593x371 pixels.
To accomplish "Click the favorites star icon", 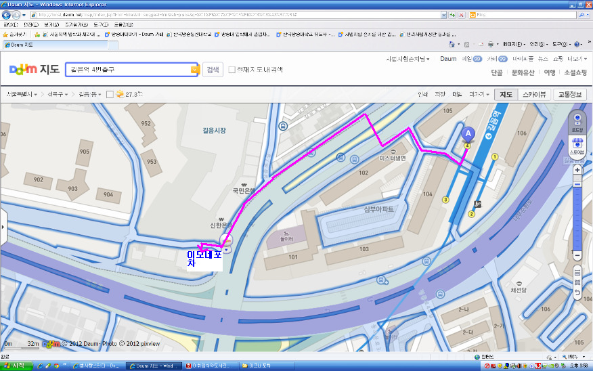I will 5,35.
